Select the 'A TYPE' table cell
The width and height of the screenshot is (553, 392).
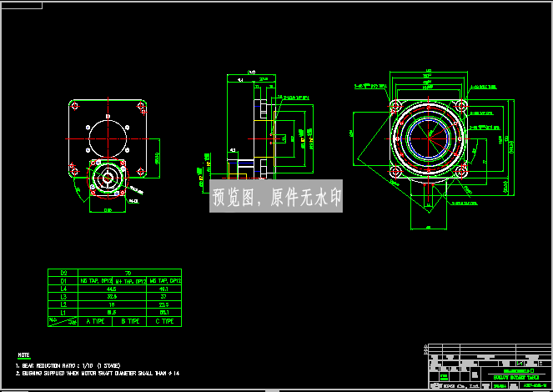(95, 321)
